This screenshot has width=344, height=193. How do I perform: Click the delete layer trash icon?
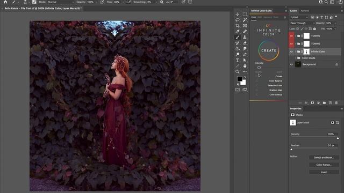click(x=336, y=102)
